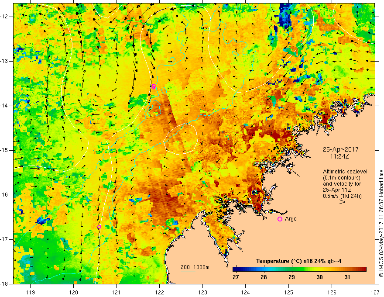
Task: Click the '0.5m/s (1kt 24h)' scale text
Action: (342, 196)
